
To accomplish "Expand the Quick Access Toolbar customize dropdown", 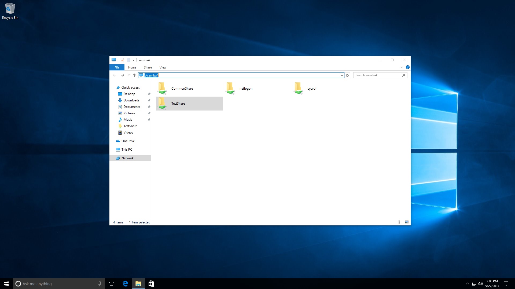I will [133, 60].
